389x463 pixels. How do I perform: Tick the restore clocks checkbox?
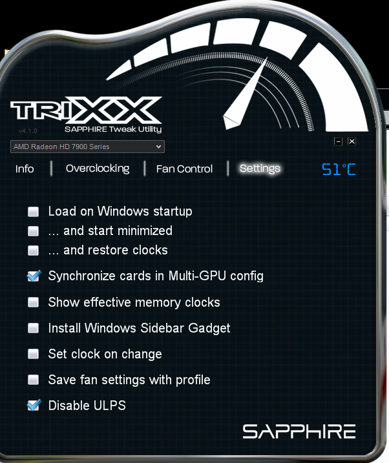33,251
